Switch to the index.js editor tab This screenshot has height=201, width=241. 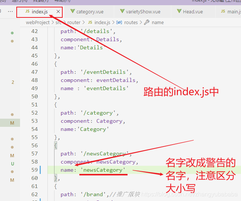[40, 12]
